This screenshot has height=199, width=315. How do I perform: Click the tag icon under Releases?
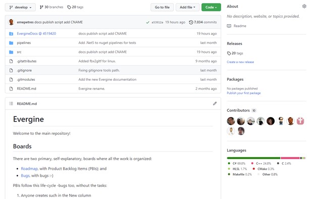229,53
